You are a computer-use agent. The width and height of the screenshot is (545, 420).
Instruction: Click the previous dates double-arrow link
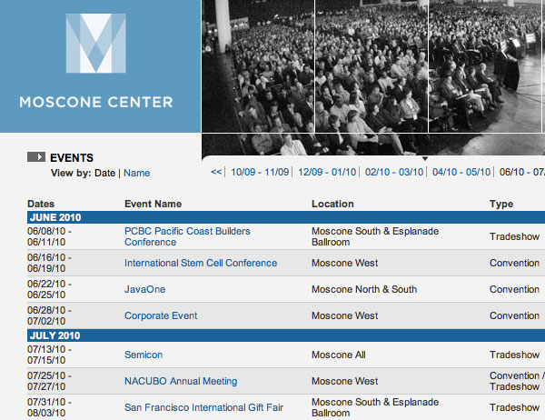tap(216, 172)
